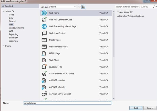This screenshot has width=157, height=111.
Task: Click the 'Installed' header label
Action: 9,6
